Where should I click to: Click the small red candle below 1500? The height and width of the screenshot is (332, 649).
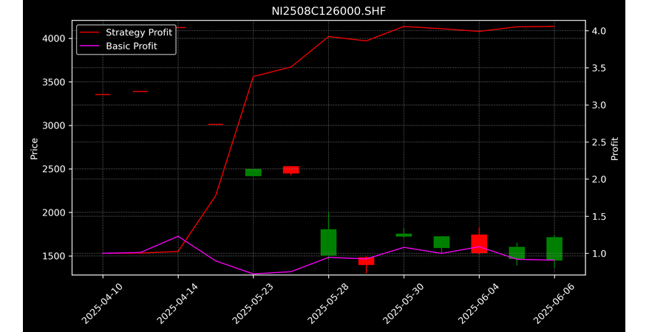367,261
